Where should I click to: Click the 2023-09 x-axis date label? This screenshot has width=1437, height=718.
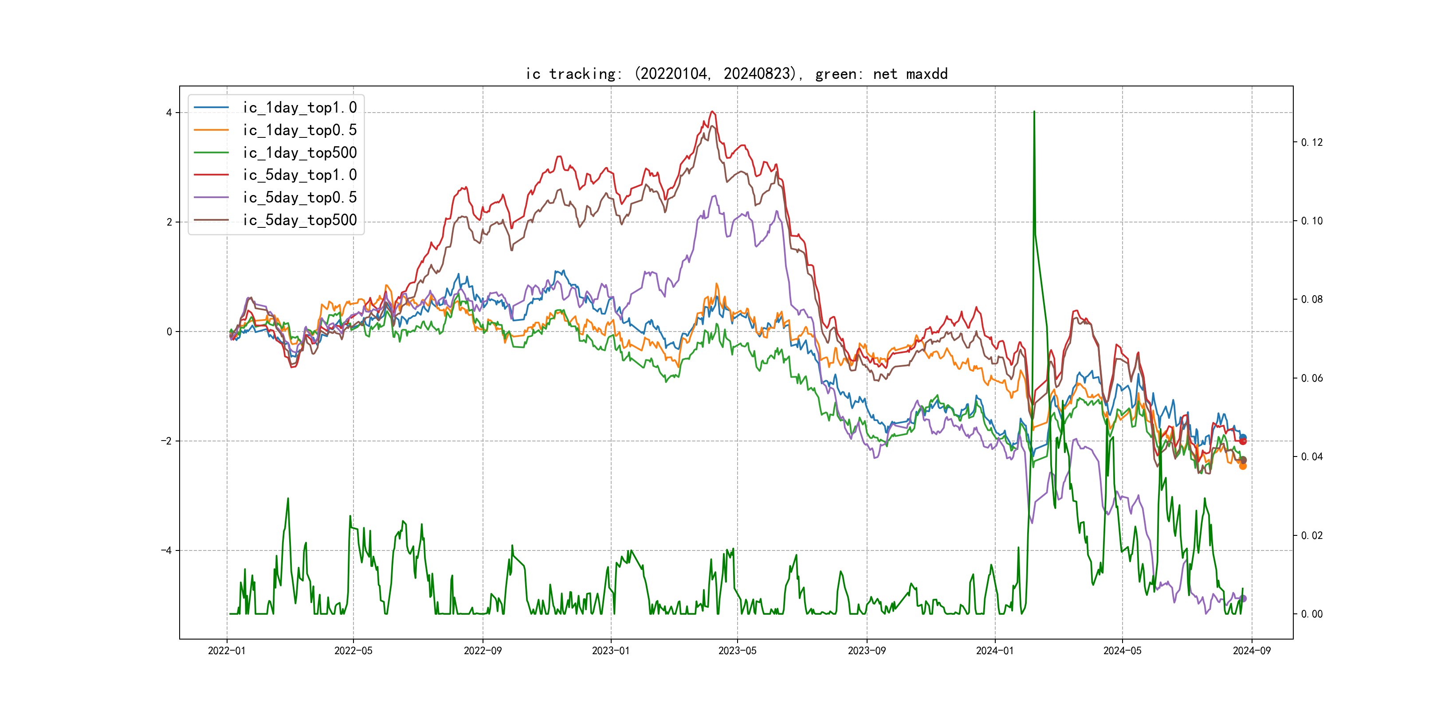(866, 651)
